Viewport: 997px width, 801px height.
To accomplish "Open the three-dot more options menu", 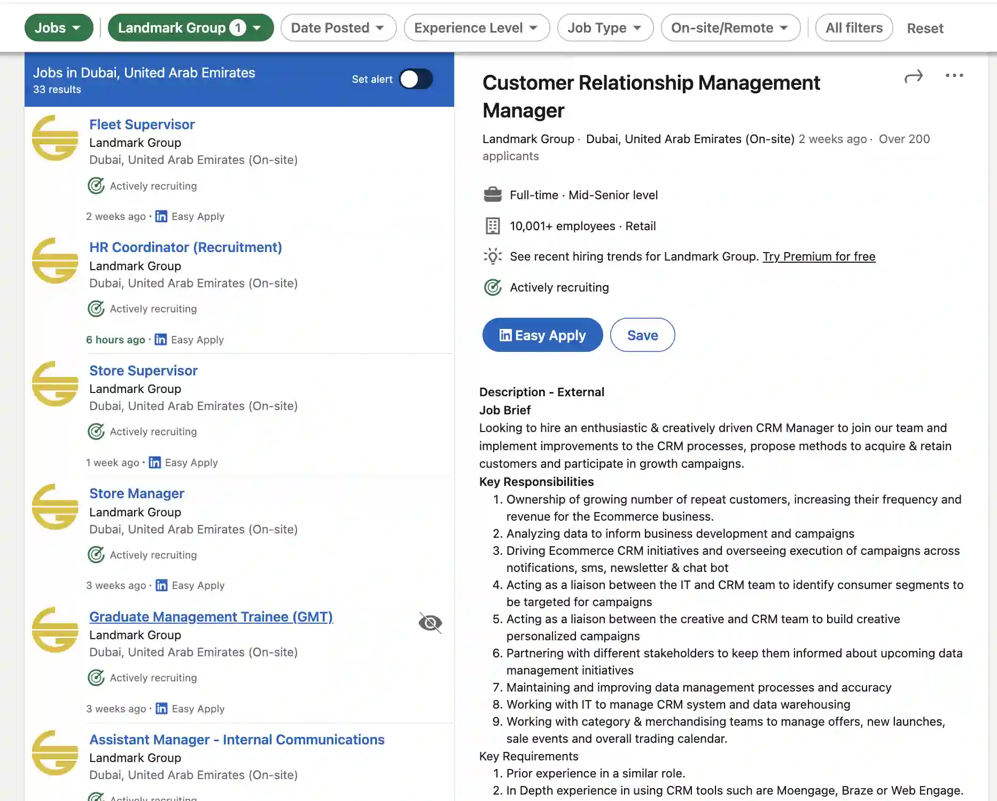I will (x=954, y=76).
